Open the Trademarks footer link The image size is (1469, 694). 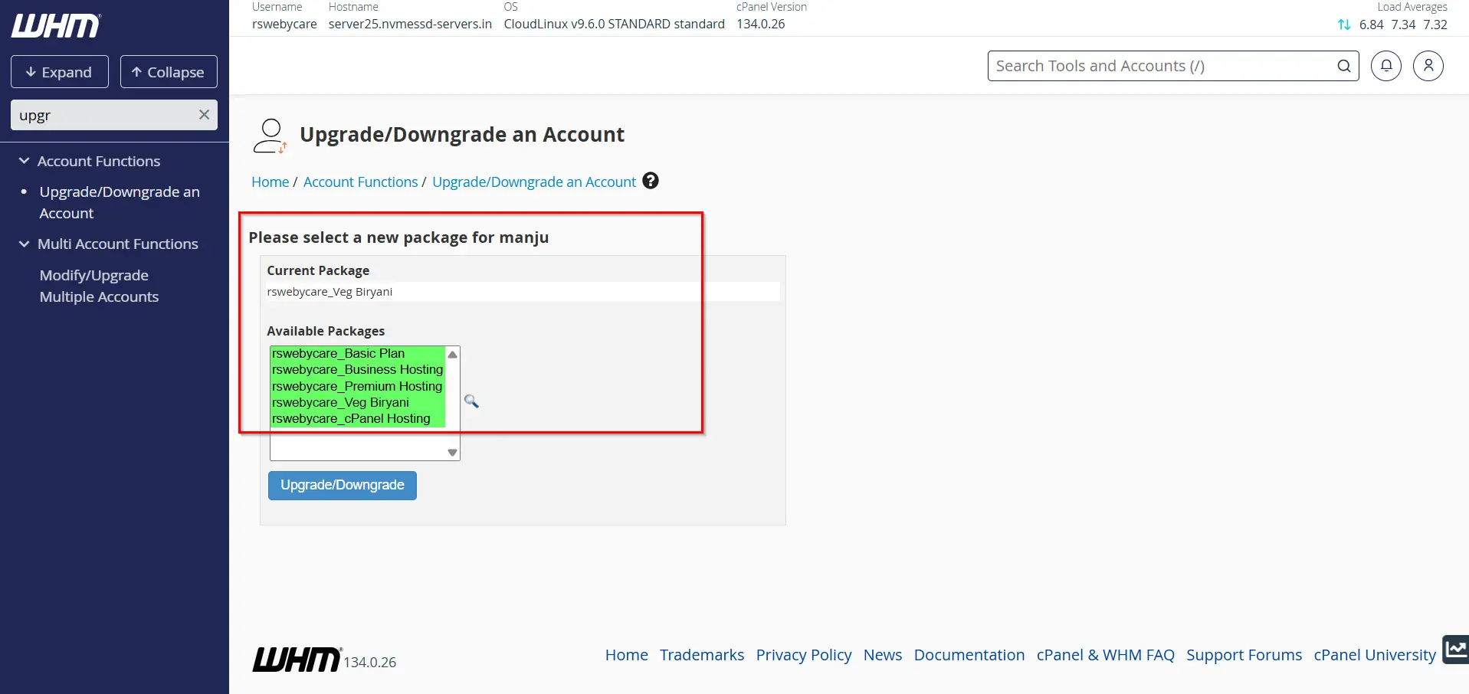click(x=702, y=655)
